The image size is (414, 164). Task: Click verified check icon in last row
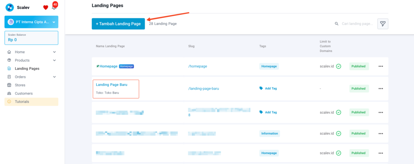pos(338,153)
